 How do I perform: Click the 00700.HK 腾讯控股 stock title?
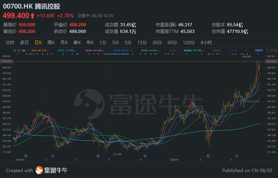tap(32, 7)
